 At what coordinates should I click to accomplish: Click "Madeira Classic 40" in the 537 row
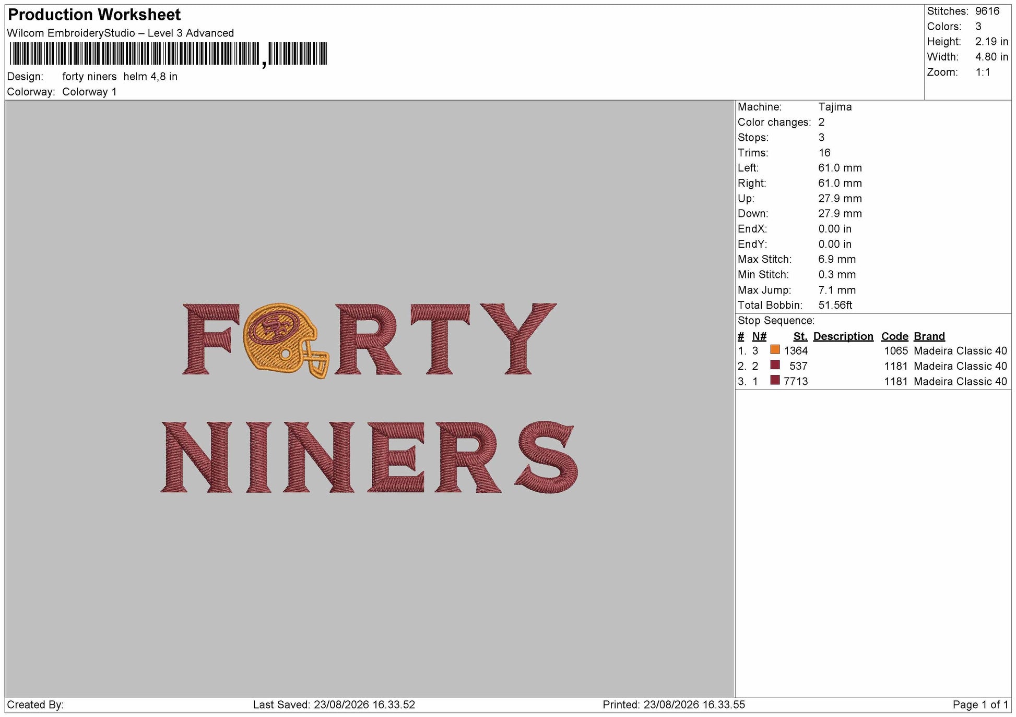pyautogui.click(x=960, y=366)
